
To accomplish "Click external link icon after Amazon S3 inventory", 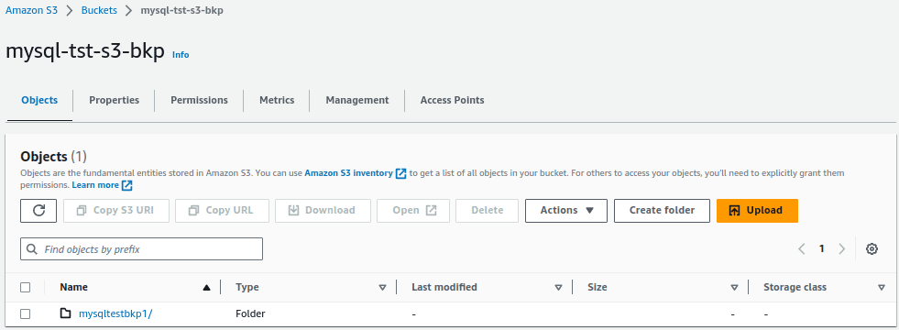I will pos(401,173).
